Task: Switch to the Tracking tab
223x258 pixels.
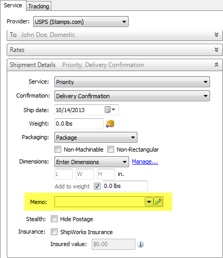Action: pos(39,6)
